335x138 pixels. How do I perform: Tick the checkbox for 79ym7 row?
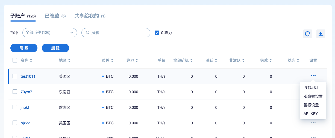tap(15, 92)
